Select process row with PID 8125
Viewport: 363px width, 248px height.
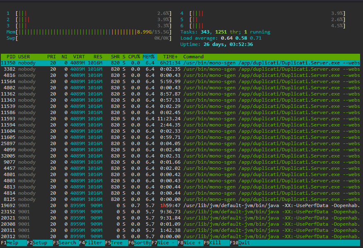click(x=180, y=200)
